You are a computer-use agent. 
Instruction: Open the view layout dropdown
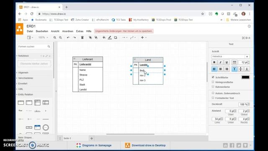pyautogui.click(x=30, y=37)
